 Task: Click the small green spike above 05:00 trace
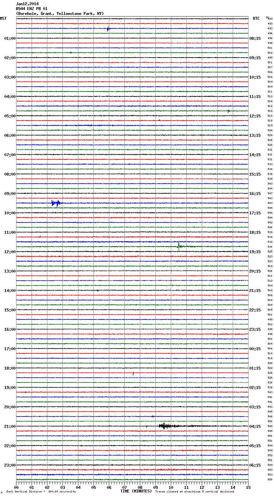pyautogui.click(x=229, y=111)
